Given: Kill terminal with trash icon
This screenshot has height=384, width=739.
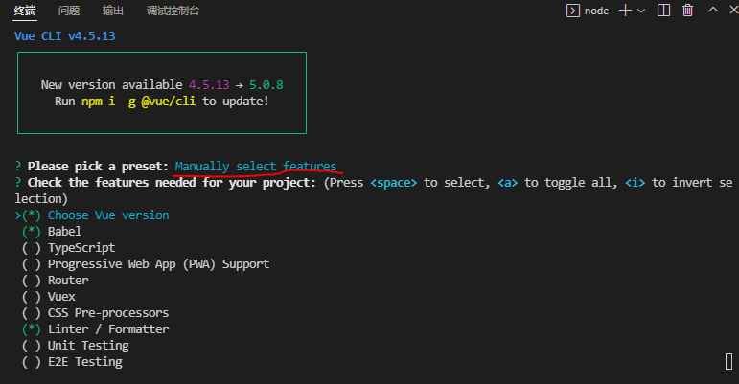Looking at the screenshot, I should pos(687,11).
